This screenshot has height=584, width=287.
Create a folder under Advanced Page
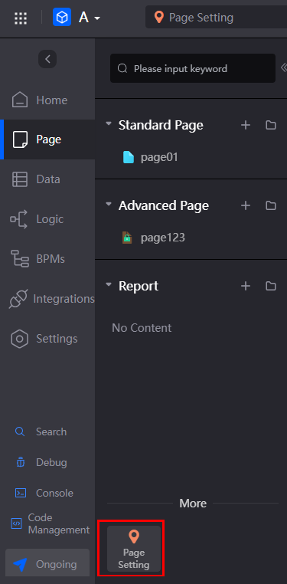(x=271, y=205)
